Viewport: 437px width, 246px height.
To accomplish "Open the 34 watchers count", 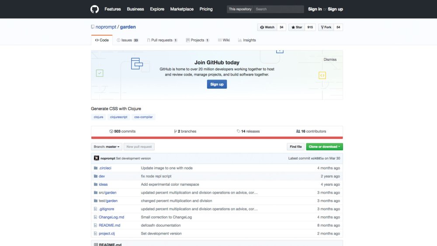I will pos(281,27).
